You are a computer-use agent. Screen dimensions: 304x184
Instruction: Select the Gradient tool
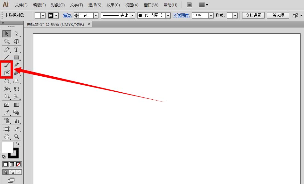[16, 105]
